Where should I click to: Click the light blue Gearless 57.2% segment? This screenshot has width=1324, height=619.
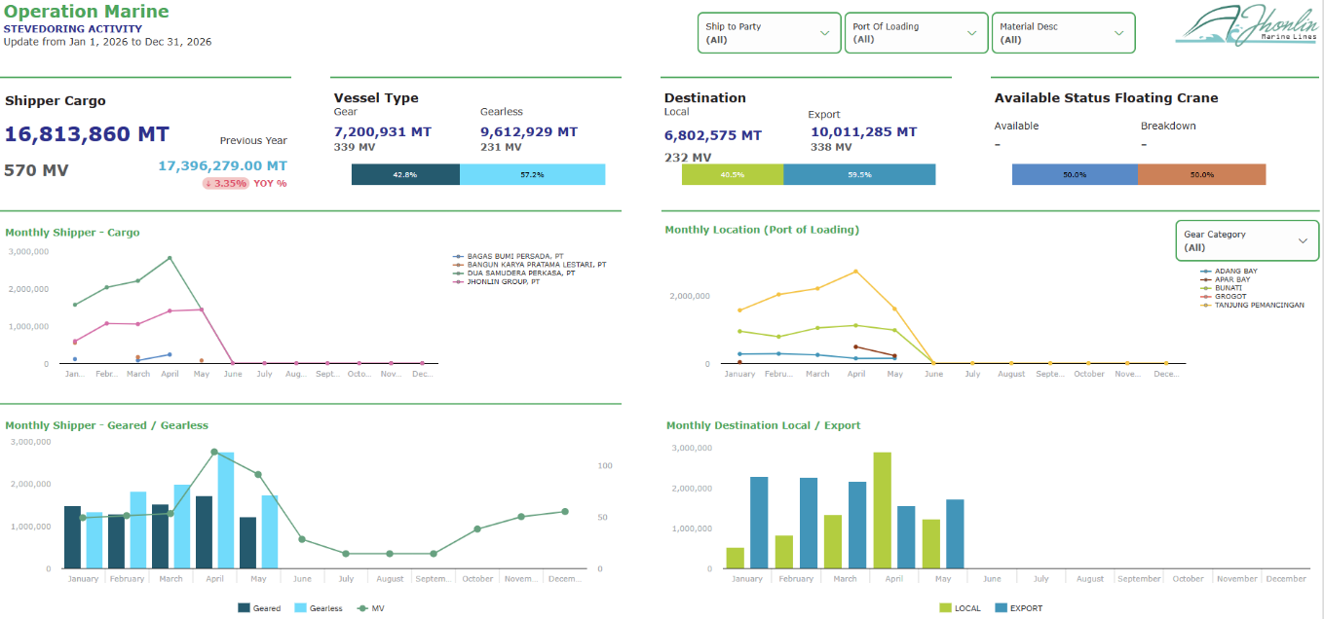tap(532, 174)
